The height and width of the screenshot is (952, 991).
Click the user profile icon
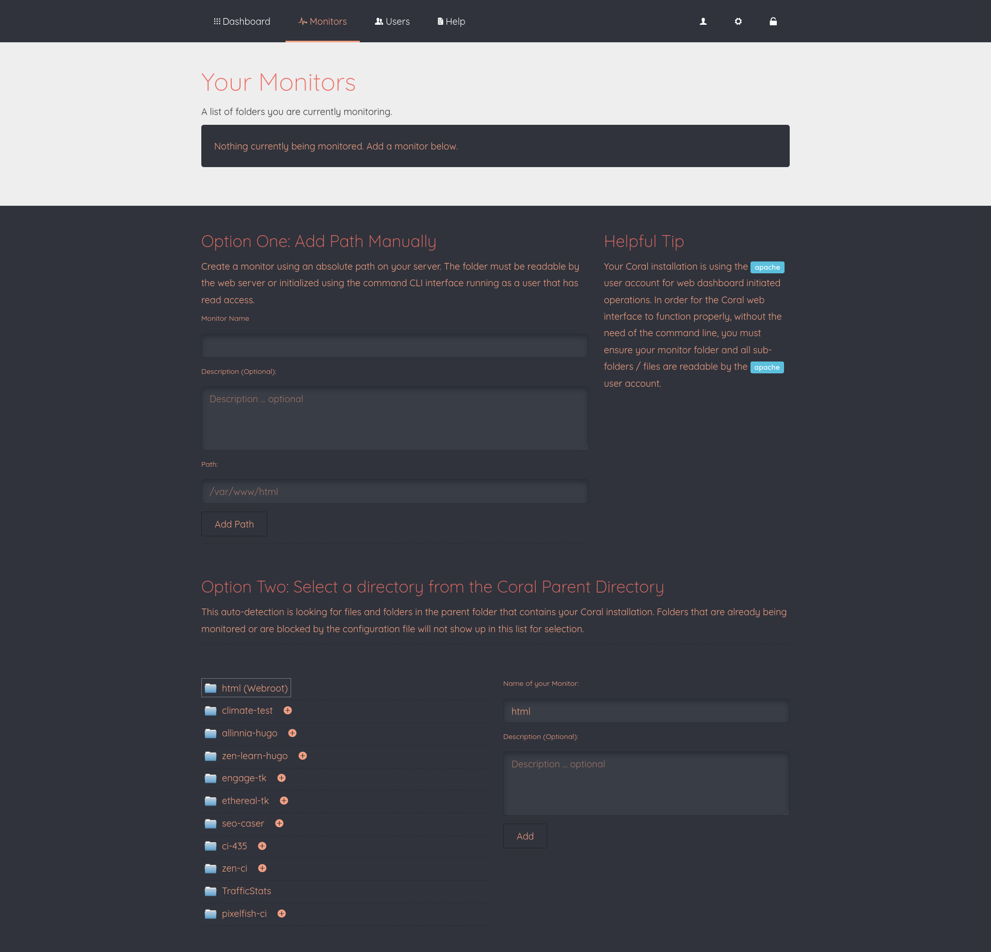pyautogui.click(x=702, y=21)
